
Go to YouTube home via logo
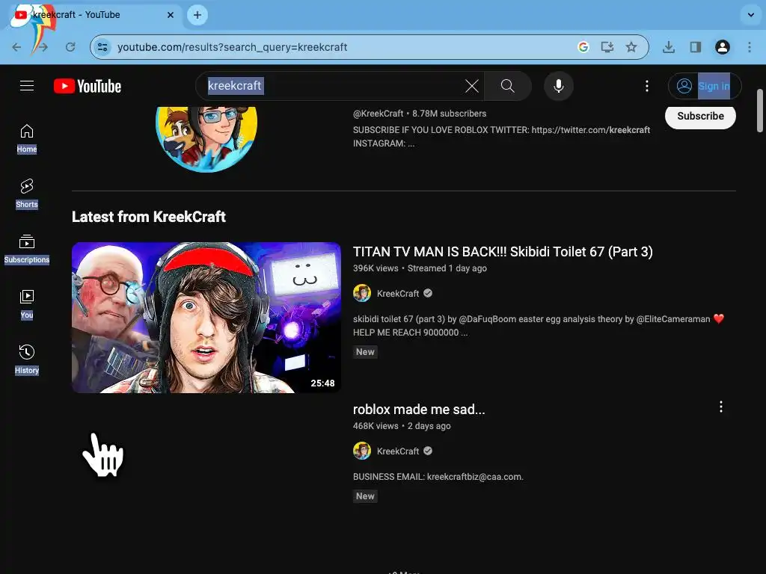(88, 86)
